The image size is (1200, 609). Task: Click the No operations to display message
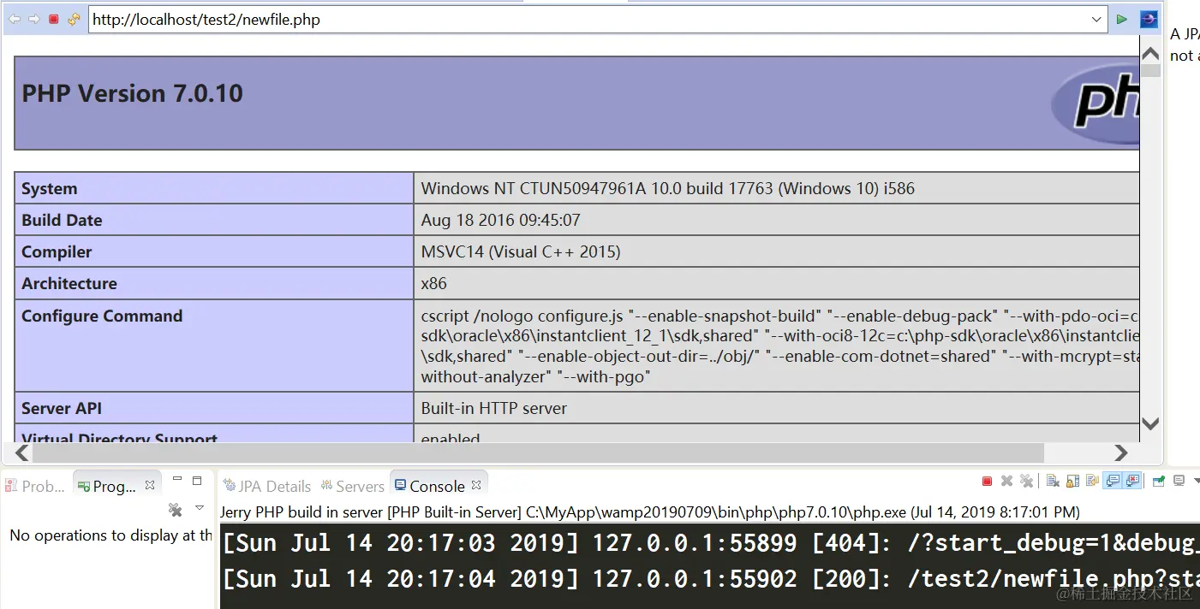(x=110, y=535)
